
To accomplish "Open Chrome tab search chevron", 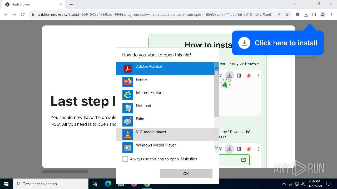I will click(x=295, y=4).
